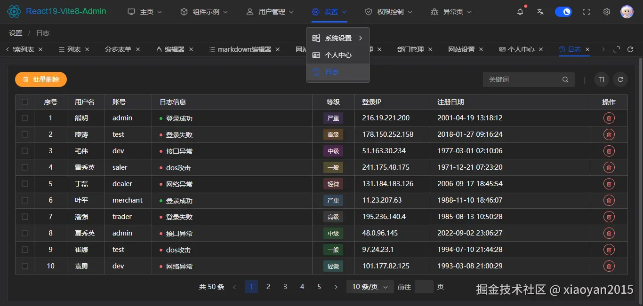Switch to the 网站设置 tab
Screen dimensions: 643x306
tap(461, 49)
